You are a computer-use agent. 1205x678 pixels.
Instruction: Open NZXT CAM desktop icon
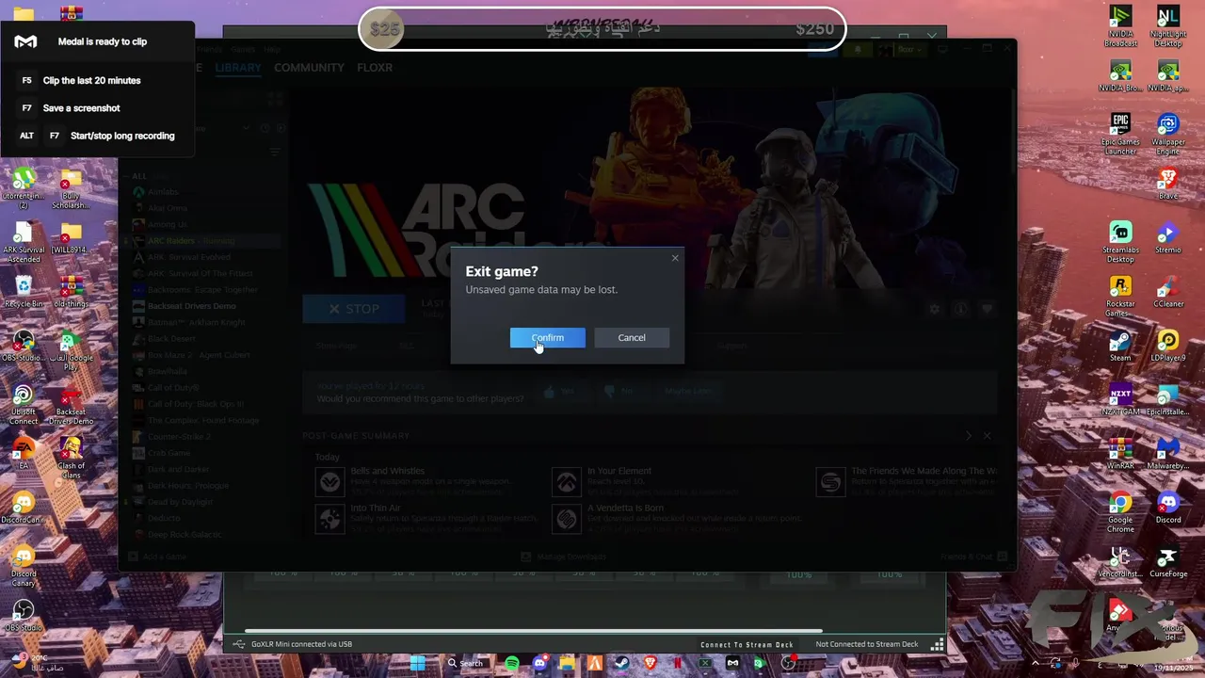coord(1120,400)
